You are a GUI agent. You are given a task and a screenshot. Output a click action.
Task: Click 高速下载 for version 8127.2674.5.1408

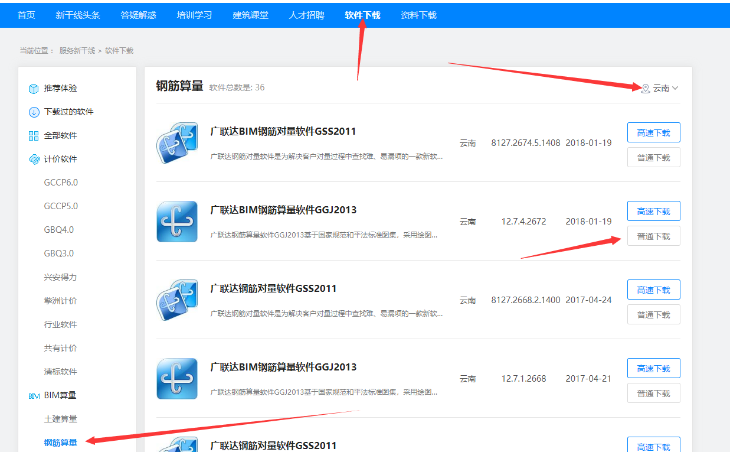[x=654, y=132]
